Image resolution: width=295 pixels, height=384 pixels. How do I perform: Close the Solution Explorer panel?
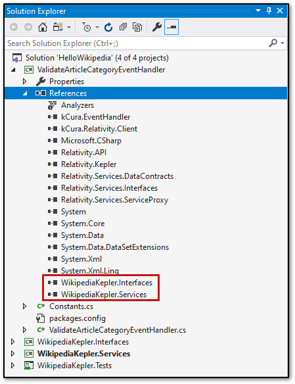click(x=280, y=11)
